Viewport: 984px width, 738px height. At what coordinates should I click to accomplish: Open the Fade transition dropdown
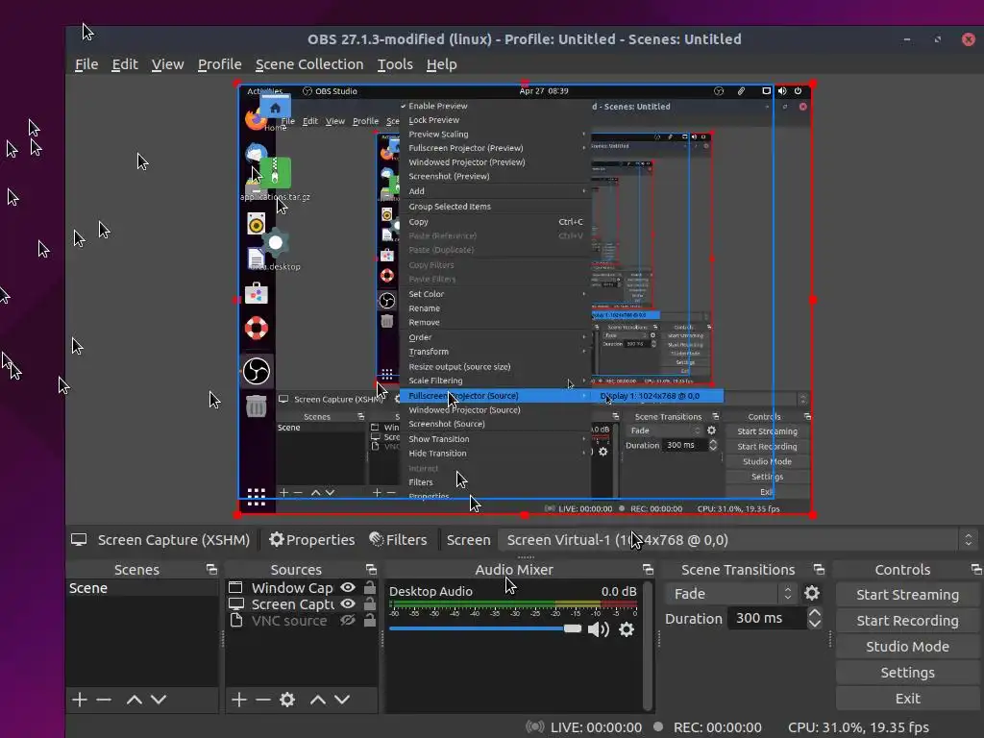tap(731, 593)
